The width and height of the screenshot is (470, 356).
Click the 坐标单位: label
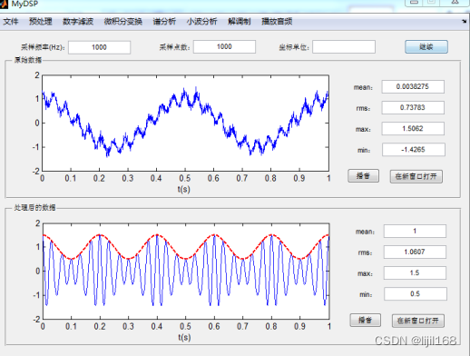click(294, 47)
